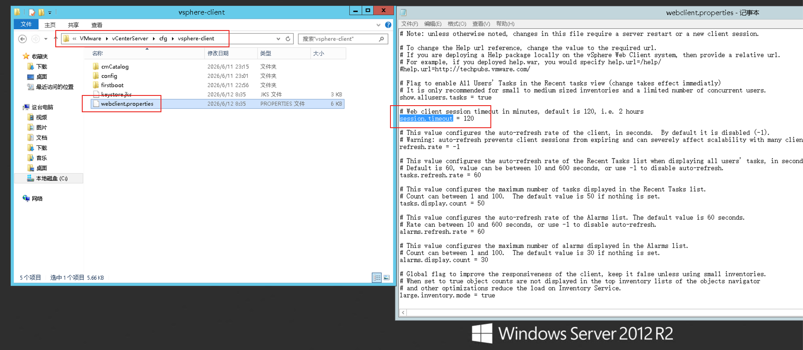
Task: Click the 这台电脑 computer icon
Action: tap(26, 107)
